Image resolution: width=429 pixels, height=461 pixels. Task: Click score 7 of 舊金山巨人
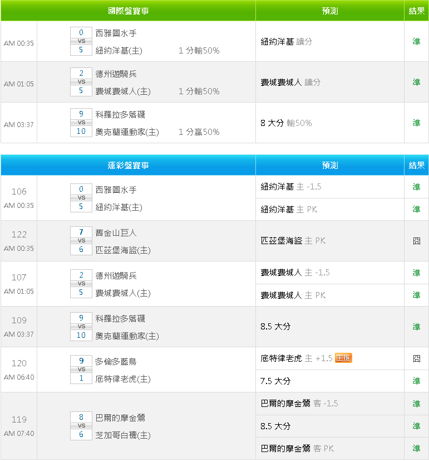pos(81,232)
